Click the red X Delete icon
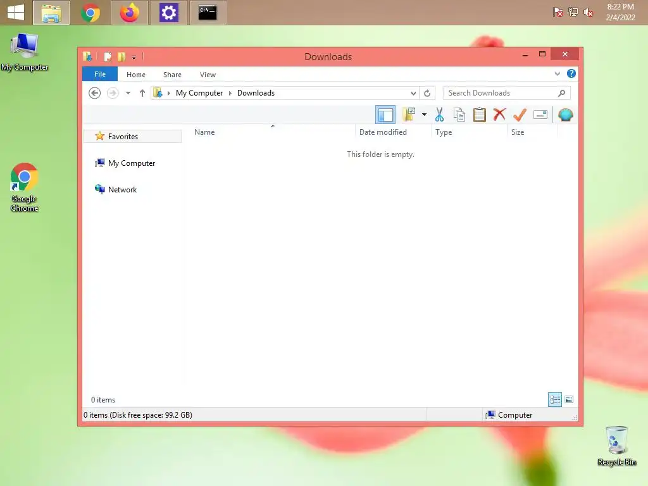 pyautogui.click(x=499, y=114)
